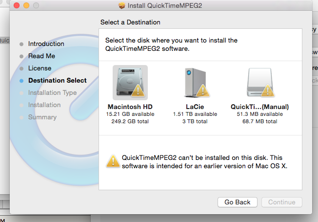
Task: Click the 'Install QuickTimeMPEG2' window title
Action: tap(165, 5)
